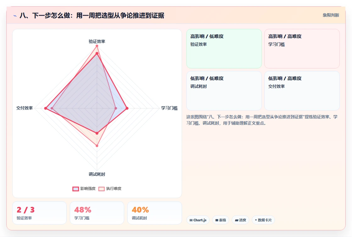Click the Chart.js tag's small icon
Image resolution: width=352 pixels, height=237 pixels.
tap(191, 220)
